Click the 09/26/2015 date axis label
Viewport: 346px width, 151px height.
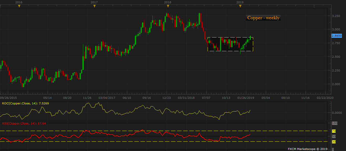coord(9,98)
